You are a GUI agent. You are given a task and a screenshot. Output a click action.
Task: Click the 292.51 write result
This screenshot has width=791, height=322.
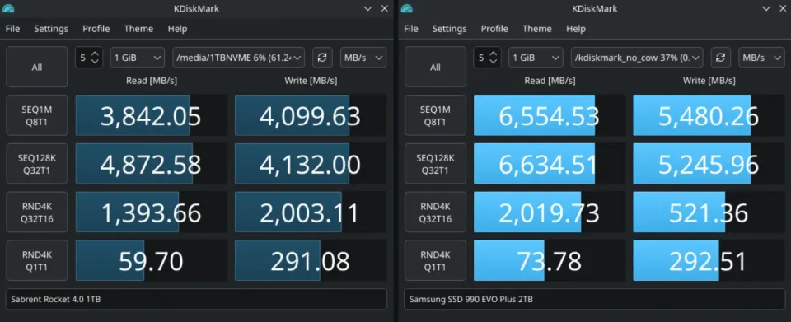(709, 260)
